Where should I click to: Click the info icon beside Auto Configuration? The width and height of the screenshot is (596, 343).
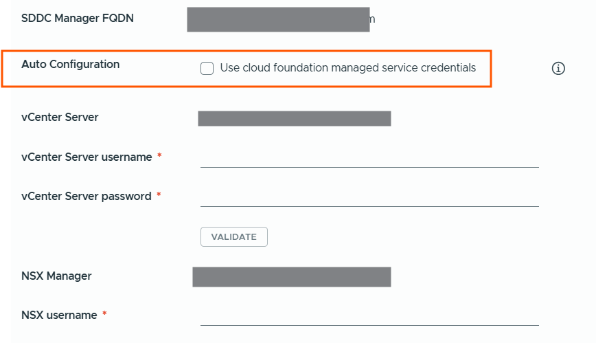[x=558, y=68]
